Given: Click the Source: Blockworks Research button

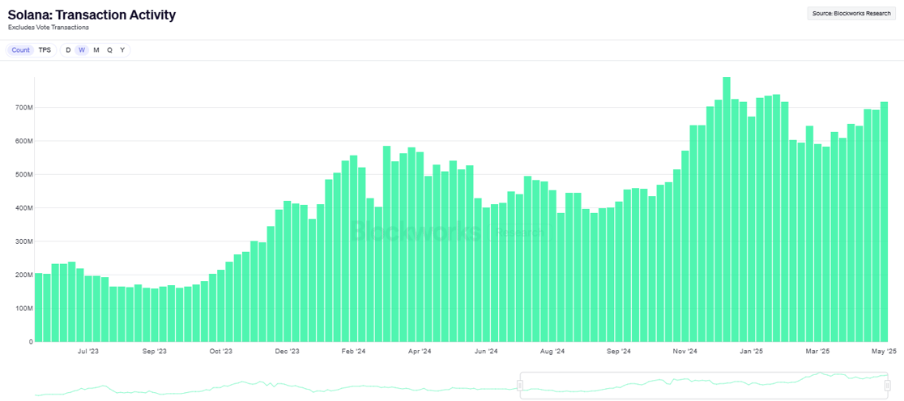Looking at the screenshot, I should (x=851, y=14).
